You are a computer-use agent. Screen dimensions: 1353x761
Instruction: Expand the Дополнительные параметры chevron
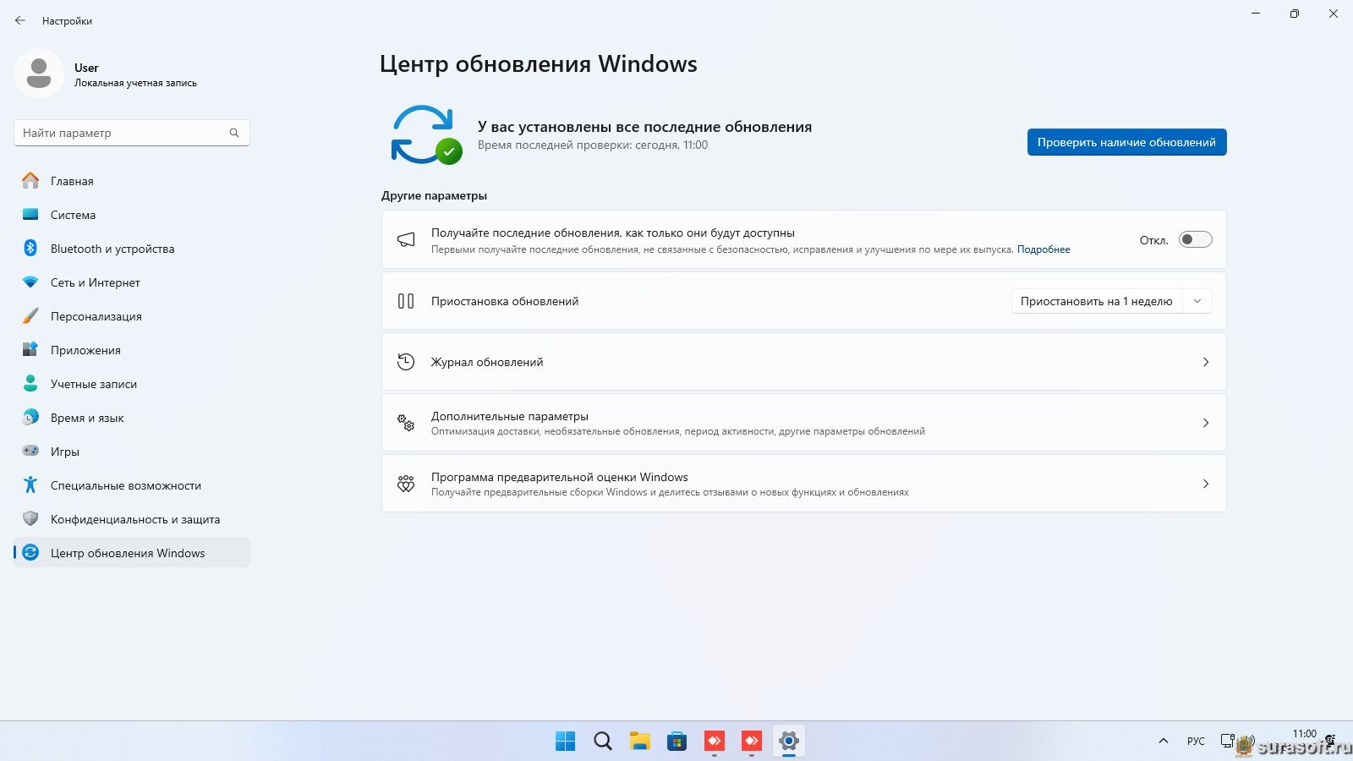tap(1206, 423)
